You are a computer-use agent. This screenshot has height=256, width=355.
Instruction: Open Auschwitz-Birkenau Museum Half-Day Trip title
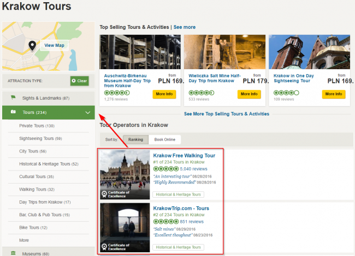(127, 81)
